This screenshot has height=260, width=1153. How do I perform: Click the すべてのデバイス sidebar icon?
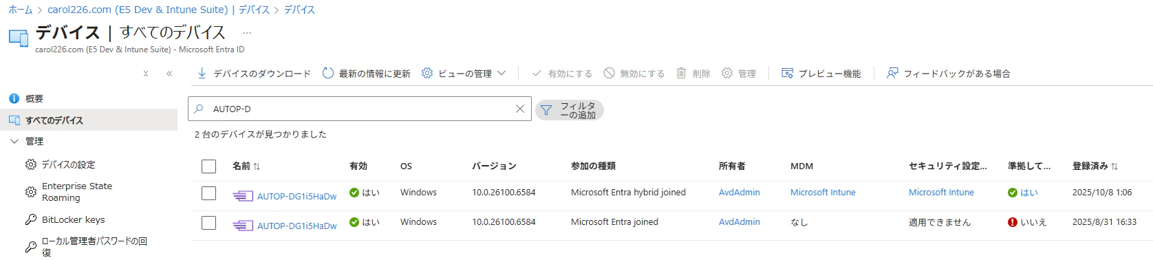pos(14,120)
